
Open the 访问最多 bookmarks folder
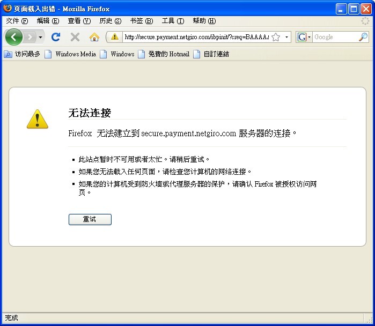coord(22,54)
